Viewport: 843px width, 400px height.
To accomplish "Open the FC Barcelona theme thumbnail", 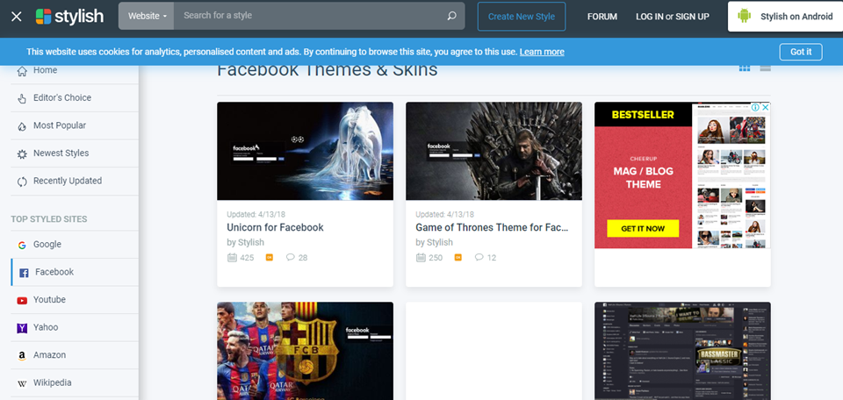I will (x=305, y=351).
